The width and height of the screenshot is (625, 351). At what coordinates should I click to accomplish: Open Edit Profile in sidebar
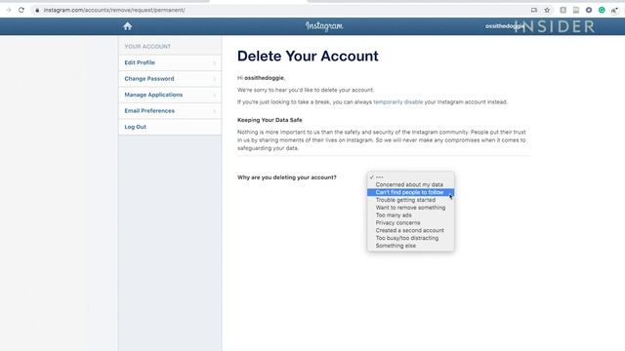170,62
